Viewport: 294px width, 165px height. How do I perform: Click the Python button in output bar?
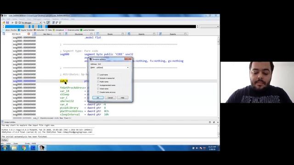pos(4,140)
